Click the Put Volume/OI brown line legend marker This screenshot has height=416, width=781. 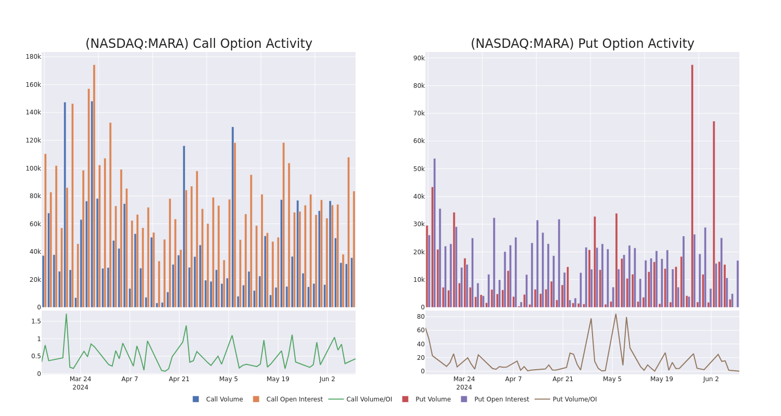coord(543,399)
